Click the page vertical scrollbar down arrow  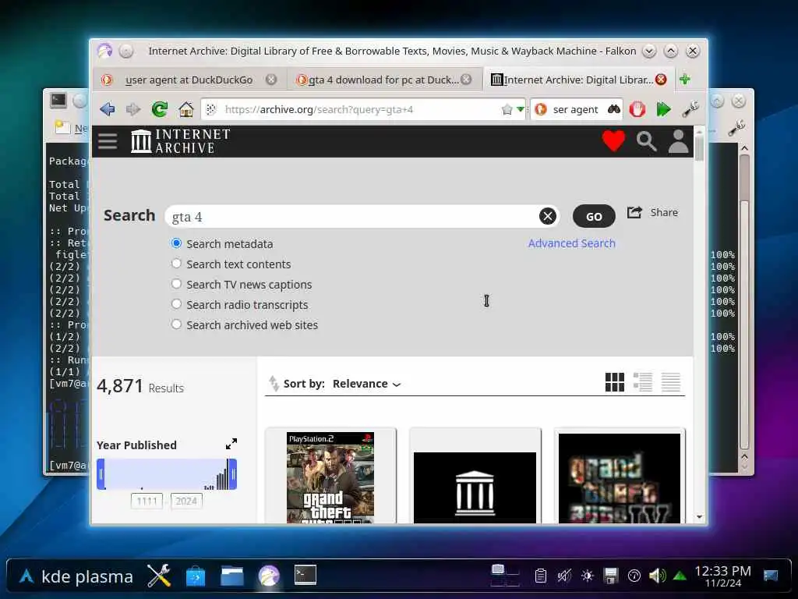coord(699,517)
